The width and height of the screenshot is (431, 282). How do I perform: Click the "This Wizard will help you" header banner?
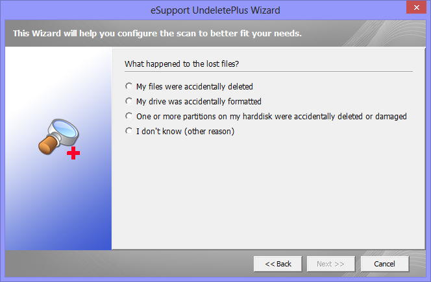pos(156,32)
